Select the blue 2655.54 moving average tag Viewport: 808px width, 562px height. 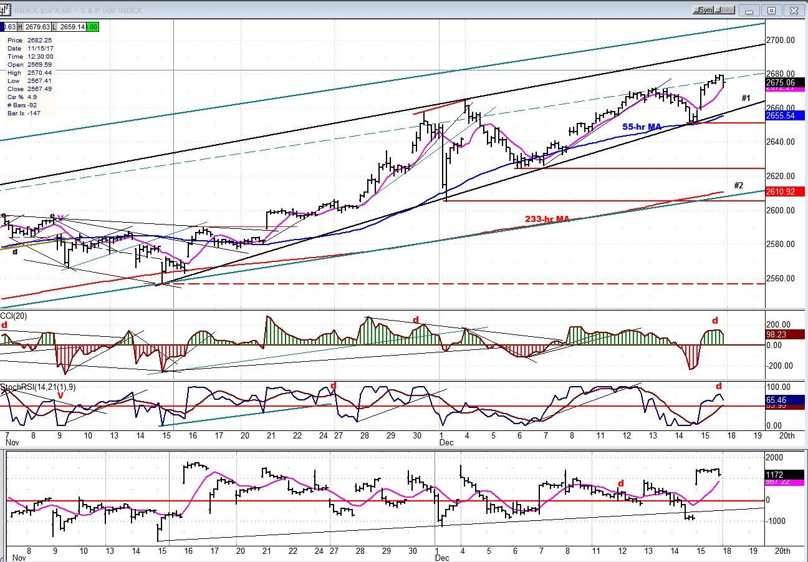click(785, 116)
